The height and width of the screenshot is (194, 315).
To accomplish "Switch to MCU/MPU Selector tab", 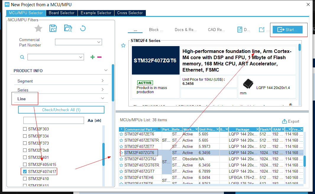I will click(26, 13).
